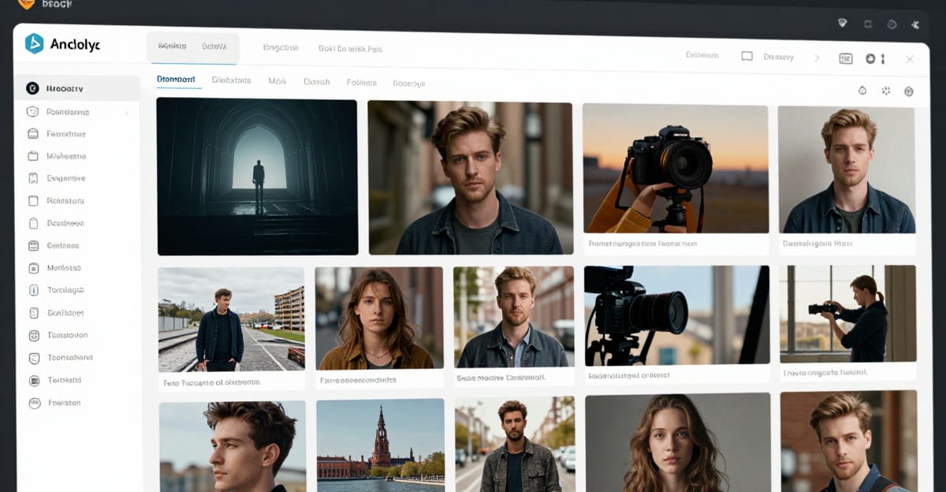Viewport: 946px width, 492px height.
Task: Switch to the Diabxtats tab
Action: 232,80
